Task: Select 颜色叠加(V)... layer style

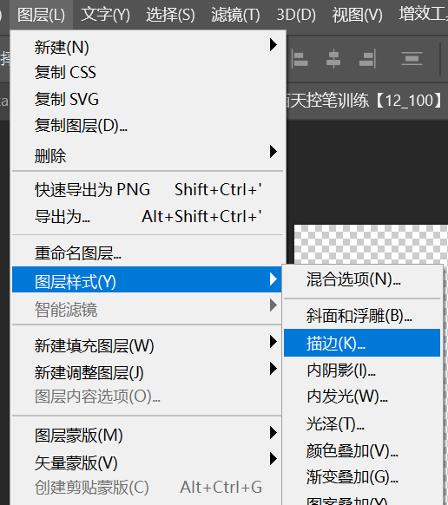Action: point(362,451)
